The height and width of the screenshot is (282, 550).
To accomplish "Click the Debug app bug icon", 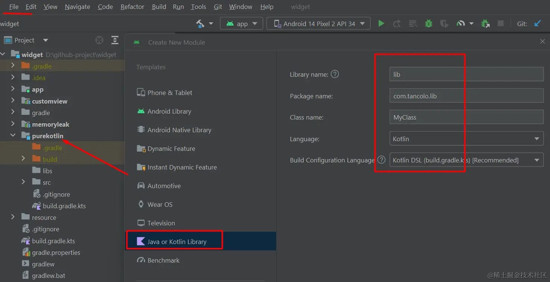I will tap(429, 23).
